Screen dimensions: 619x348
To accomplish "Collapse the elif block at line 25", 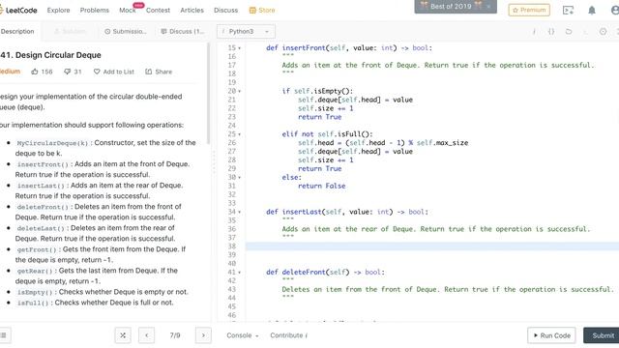I will [x=239, y=134].
